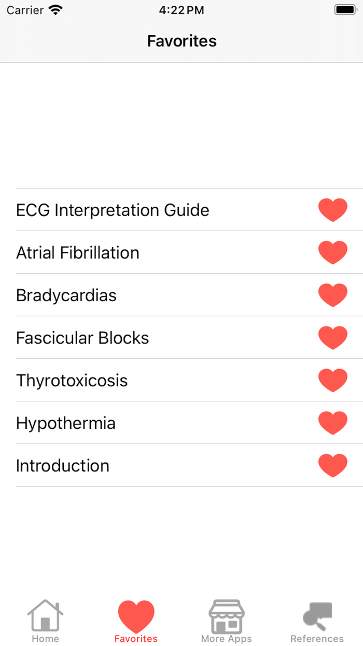Select the Bradycardias list row
Screen dimensions: 363x646
click(x=66, y=295)
